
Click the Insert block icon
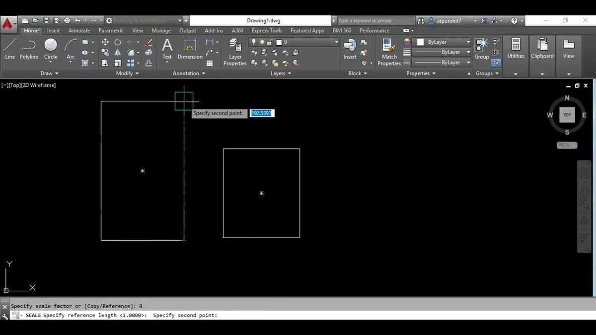[x=350, y=49]
